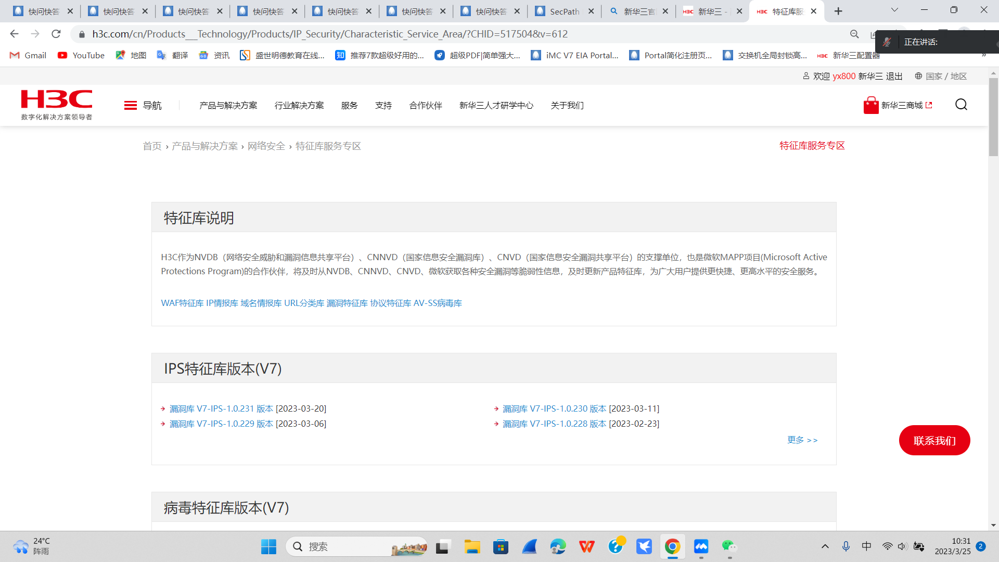The image size is (999, 562).
Task: Click the red 联系我们 button
Action: click(x=934, y=440)
